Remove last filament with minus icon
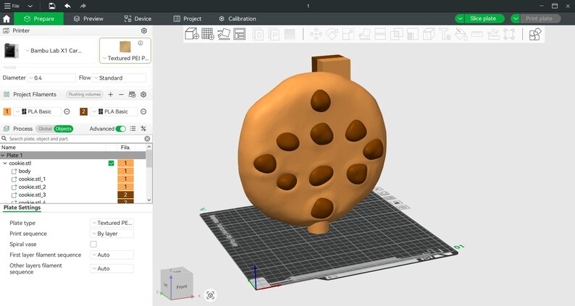This screenshot has width=575, height=306. coord(121,95)
